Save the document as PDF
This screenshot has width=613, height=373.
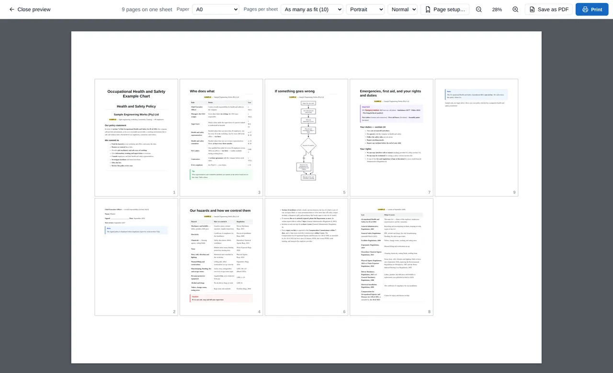pos(549,10)
